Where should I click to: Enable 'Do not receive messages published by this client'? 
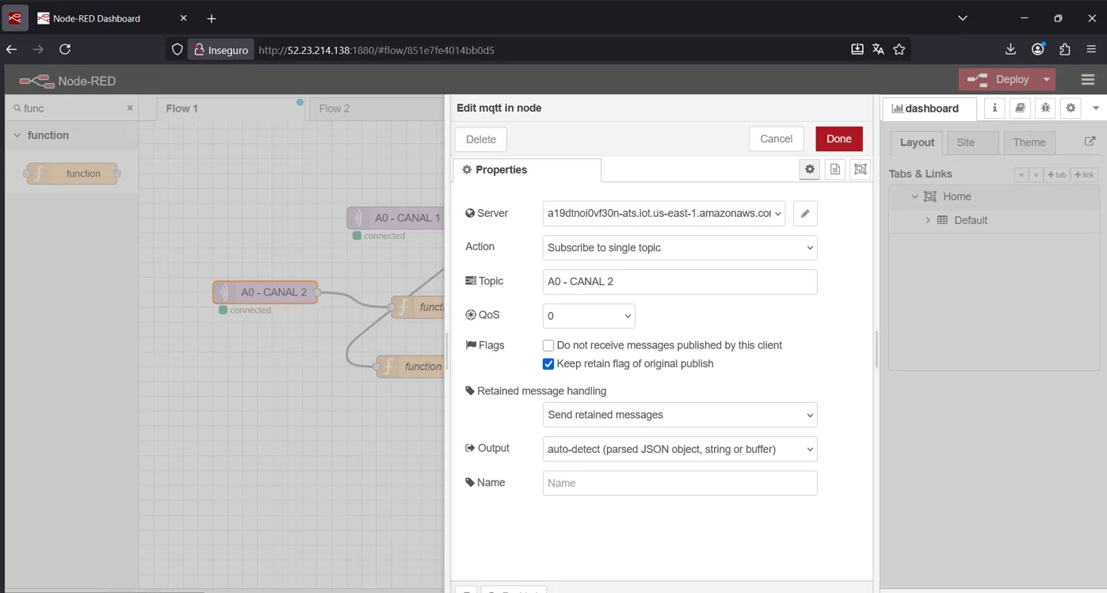tap(548, 345)
